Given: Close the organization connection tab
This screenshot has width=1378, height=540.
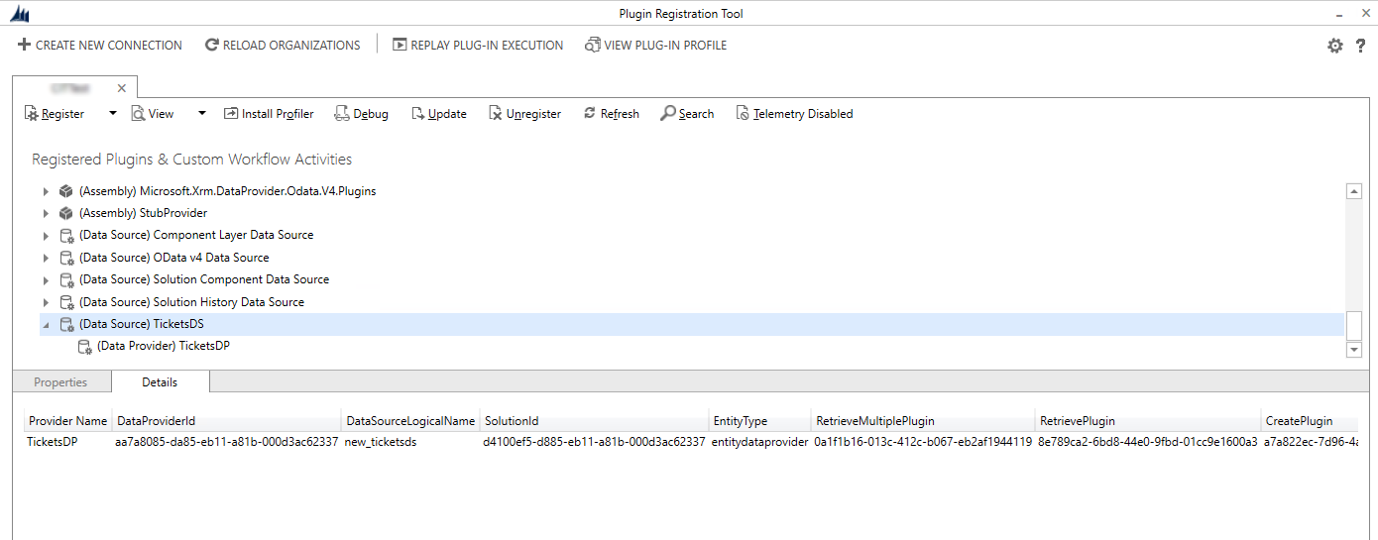Looking at the screenshot, I should [122, 88].
